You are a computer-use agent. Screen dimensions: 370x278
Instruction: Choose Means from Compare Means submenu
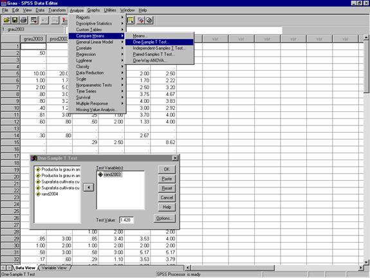(160, 36)
